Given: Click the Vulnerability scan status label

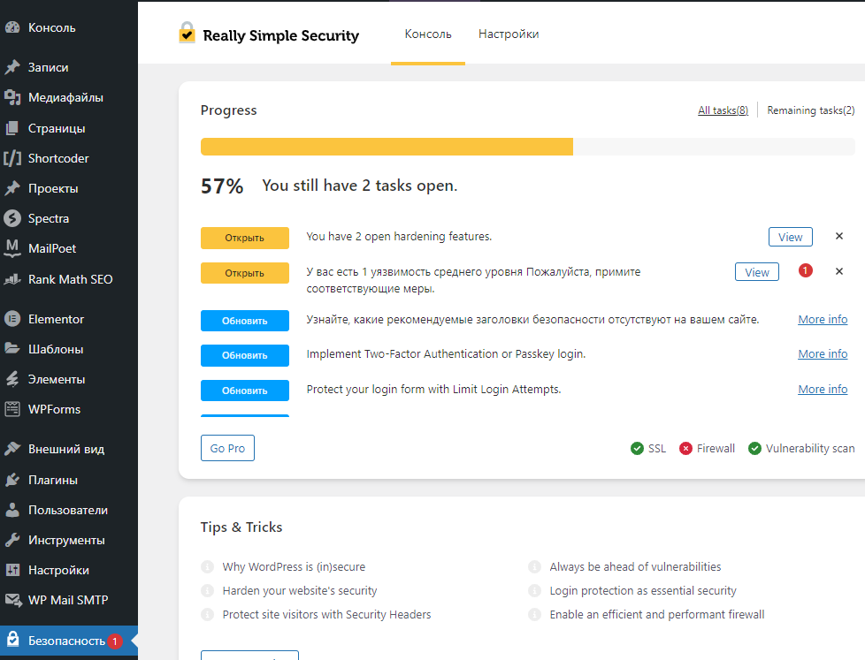Looking at the screenshot, I should click(810, 449).
